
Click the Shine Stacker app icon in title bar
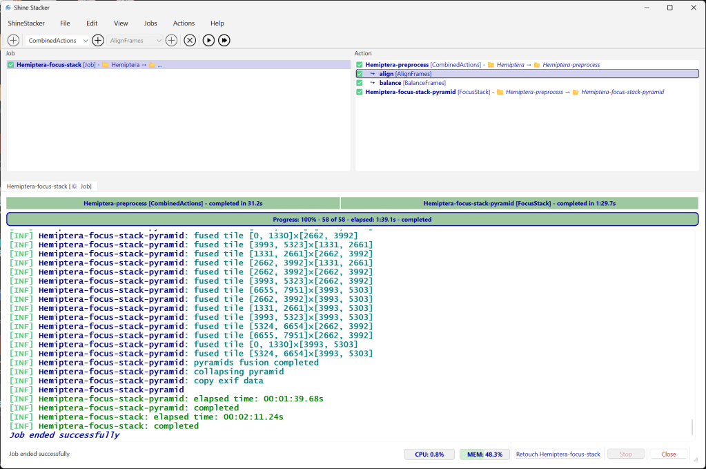click(7, 8)
